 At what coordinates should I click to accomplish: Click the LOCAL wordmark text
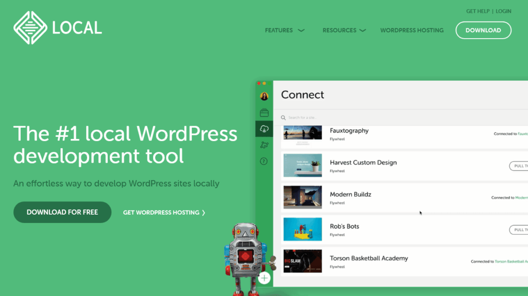coord(77,28)
